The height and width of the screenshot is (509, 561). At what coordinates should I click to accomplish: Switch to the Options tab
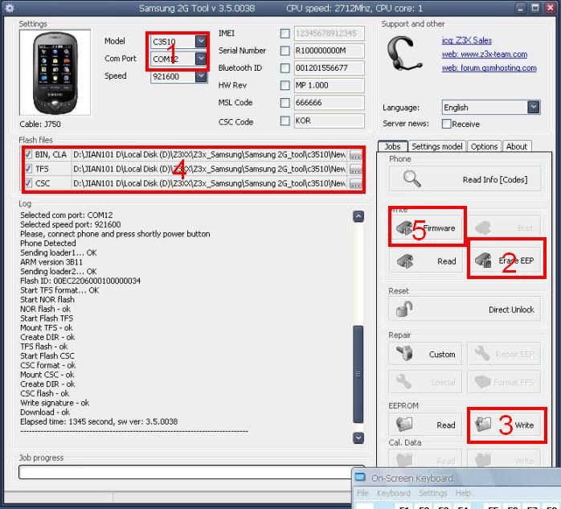pyautogui.click(x=484, y=146)
